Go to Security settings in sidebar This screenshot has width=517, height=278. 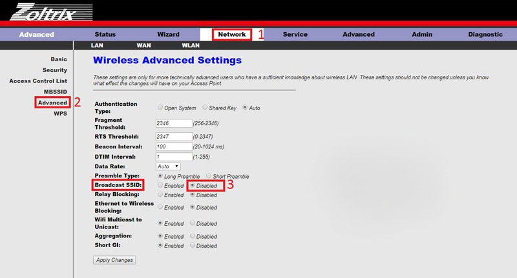point(55,70)
